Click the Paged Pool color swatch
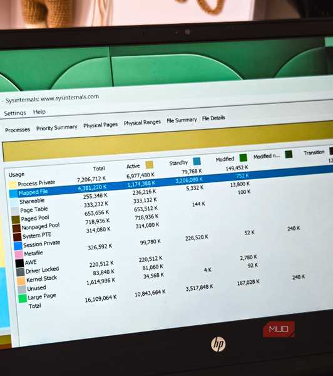 (x=16, y=219)
